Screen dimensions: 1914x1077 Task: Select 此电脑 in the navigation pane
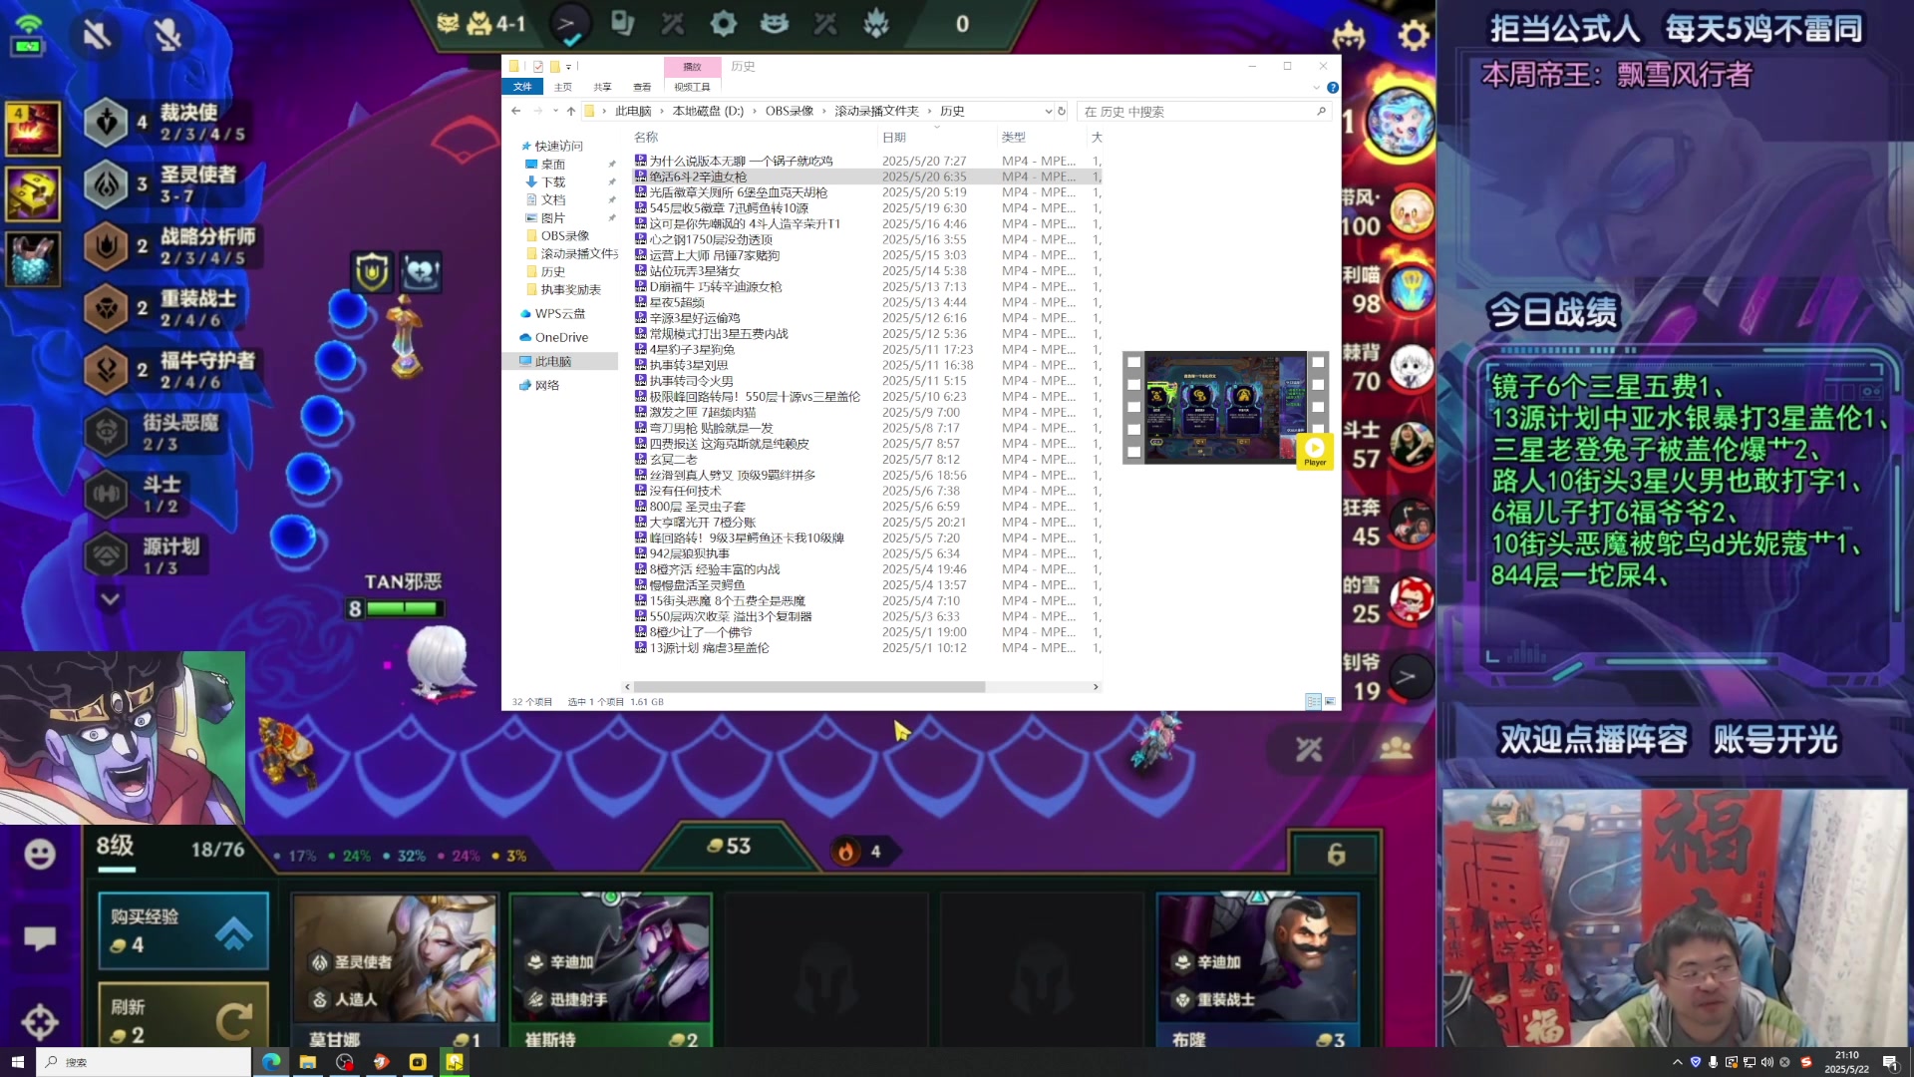point(553,361)
